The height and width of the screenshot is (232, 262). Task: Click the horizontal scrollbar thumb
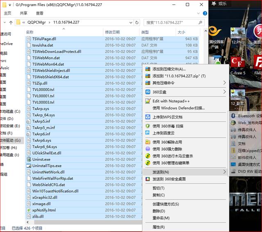point(88,222)
